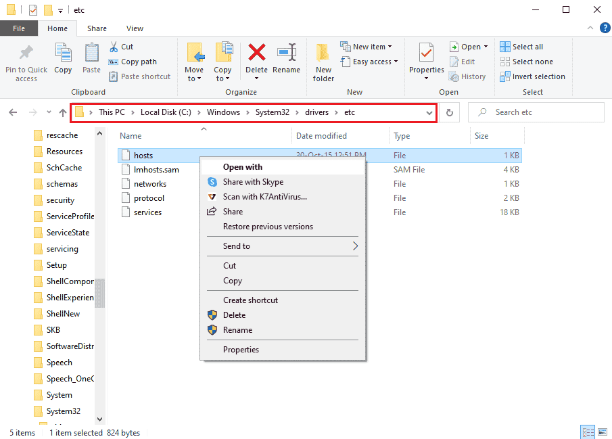Open the File ribbon tab

click(19, 28)
